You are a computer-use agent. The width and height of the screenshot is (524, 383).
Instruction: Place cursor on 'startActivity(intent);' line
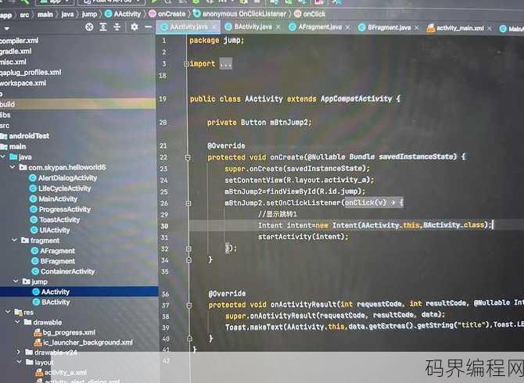point(303,237)
